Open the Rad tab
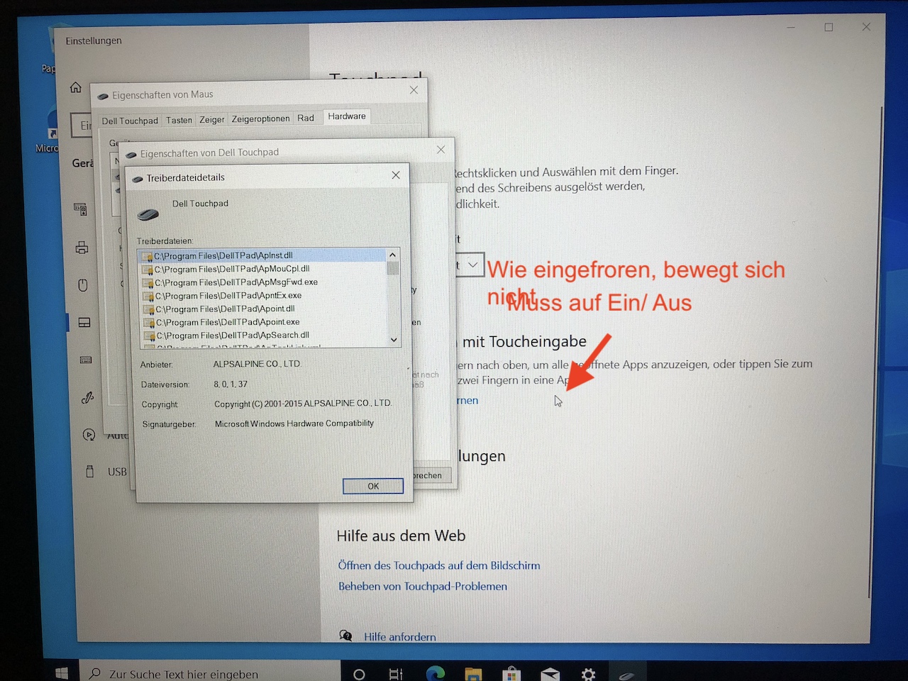The height and width of the screenshot is (681, 908). (306, 118)
